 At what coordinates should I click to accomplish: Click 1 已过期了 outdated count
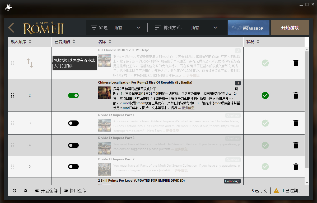(292, 191)
